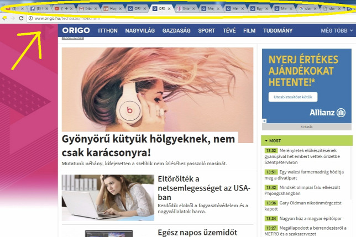Open the TÉVÉ section

pos(229,30)
